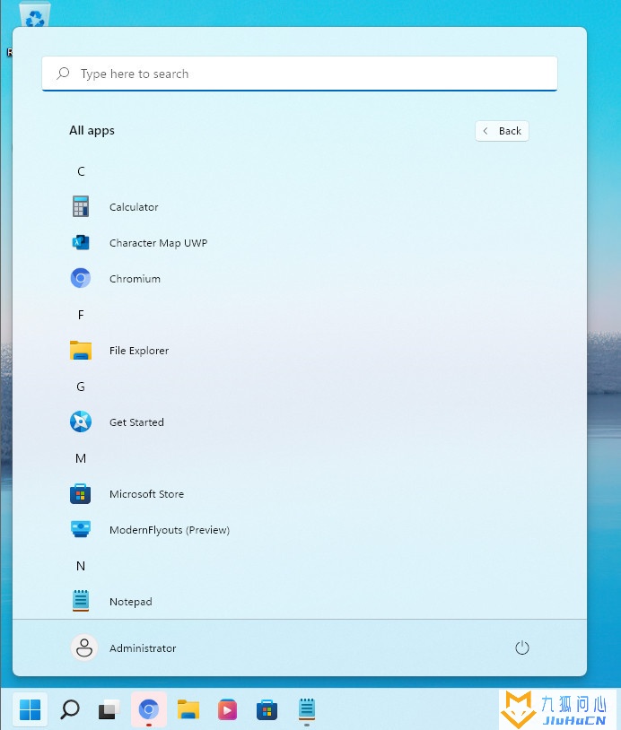The width and height of the screenshot is (621, 730).
Task: Open the media player taskbar icon
Action: pyautogui.click(x=227, y=710)
